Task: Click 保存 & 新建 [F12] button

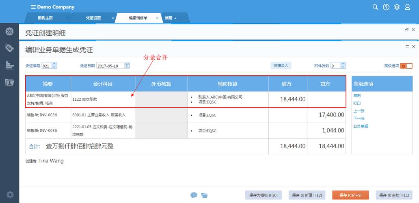Action: pyautogui.click(x=307, y=195)
